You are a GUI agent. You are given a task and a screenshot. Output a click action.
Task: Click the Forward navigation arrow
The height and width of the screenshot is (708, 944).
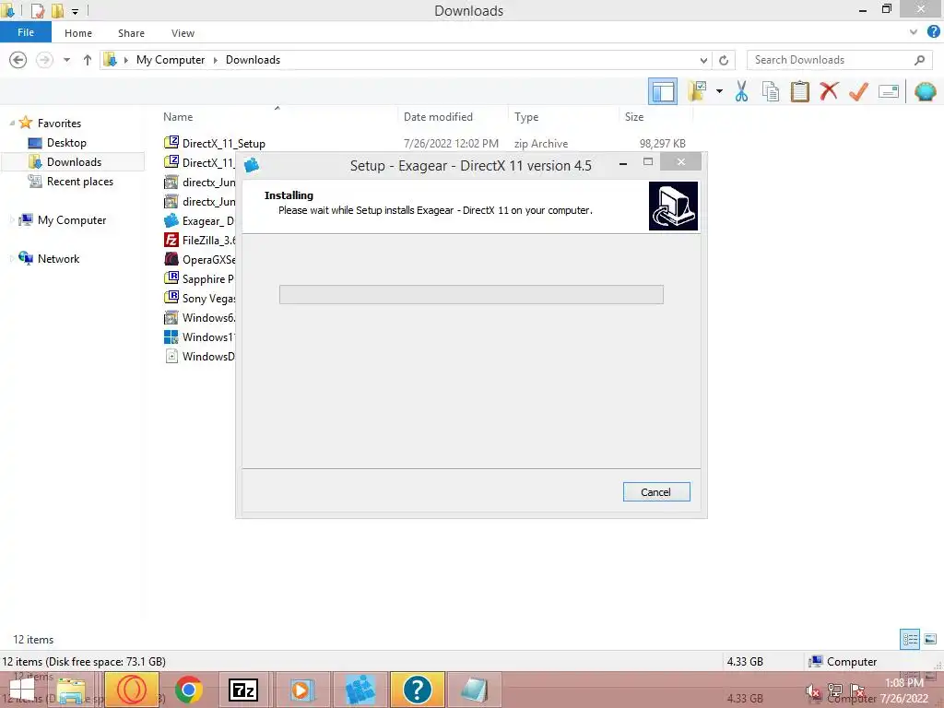click(x=44, y=60)
